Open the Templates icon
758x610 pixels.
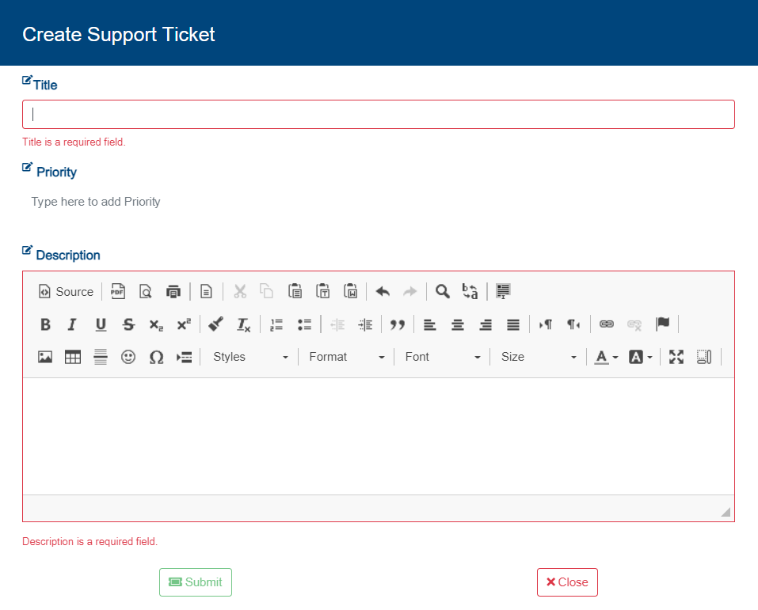[207, 292]
